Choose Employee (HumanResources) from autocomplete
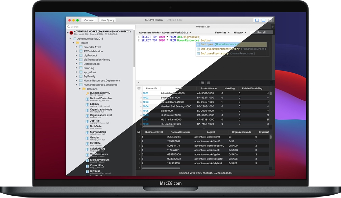 pos(232,44)
